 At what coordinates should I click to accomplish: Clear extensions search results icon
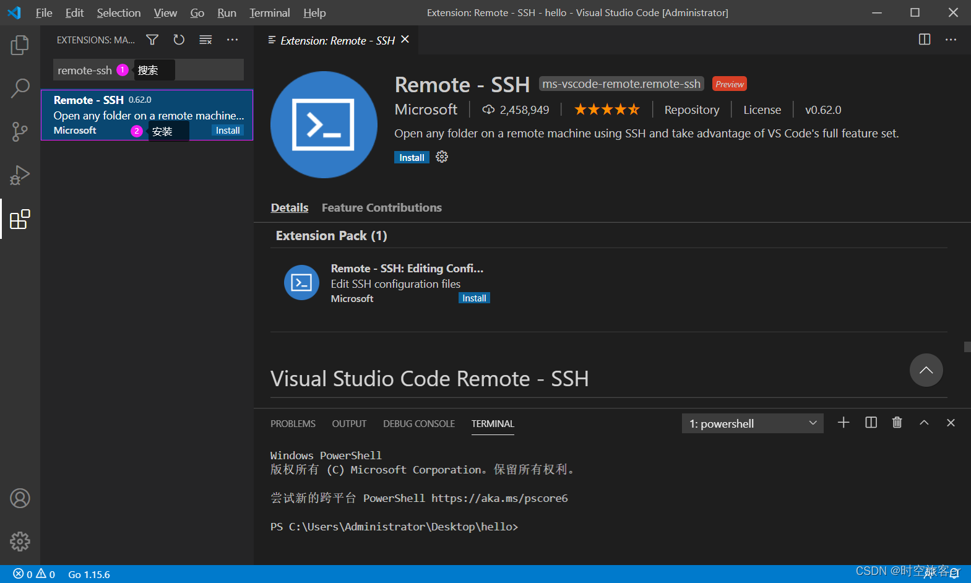[x=205, y=40]
